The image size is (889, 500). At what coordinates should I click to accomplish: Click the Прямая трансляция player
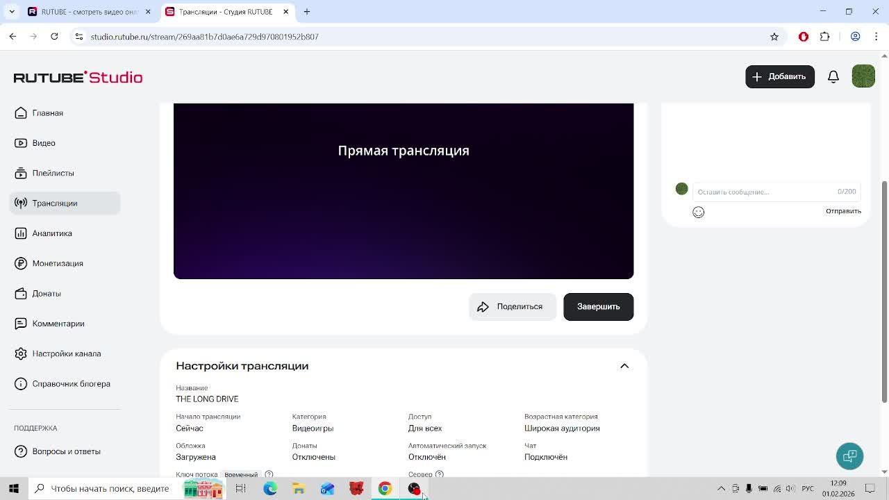click(404, 191)
